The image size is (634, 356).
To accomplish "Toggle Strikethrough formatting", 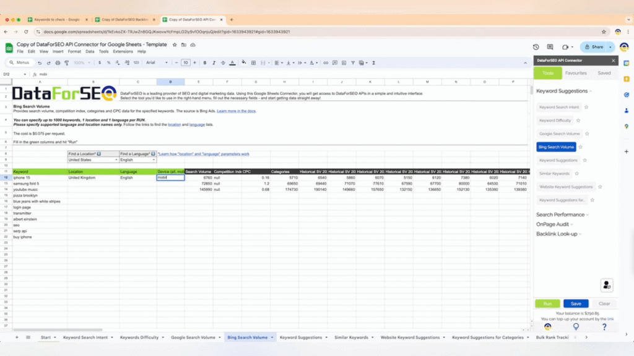I will pos(223,63).
